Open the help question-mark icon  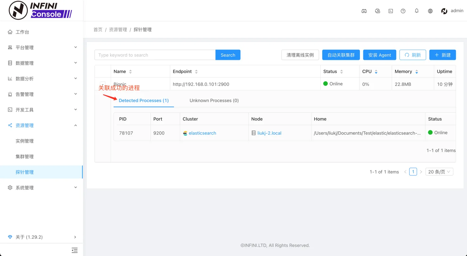[x=403, y=11]
